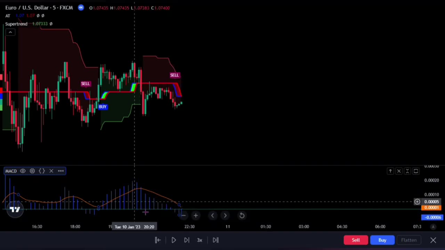
Task: Click the Supertrend value 1.07333
Action: tap(40, 24)
